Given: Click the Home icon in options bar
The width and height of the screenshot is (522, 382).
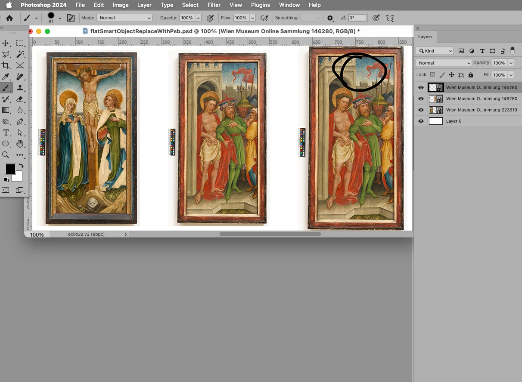Looking at the screenshot, I should coord(9,18).
